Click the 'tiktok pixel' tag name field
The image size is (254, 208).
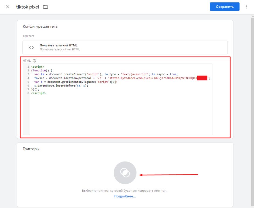28,7
